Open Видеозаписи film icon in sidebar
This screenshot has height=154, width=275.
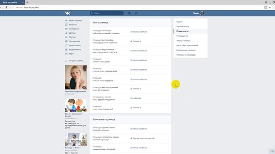tap(66, 50)
